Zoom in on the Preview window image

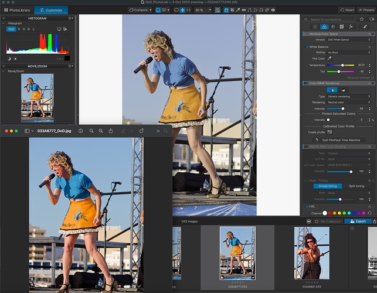point(101,131)
